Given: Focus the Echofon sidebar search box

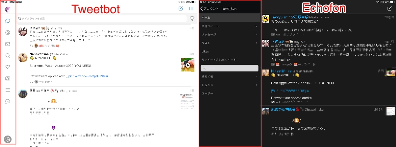Looking at the screenshot, I should [230, 68].
